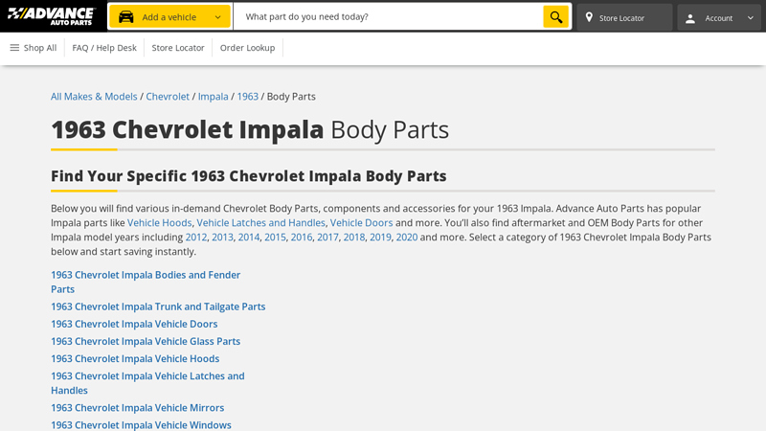Open 1963 Chevrolet Impala Vehicle Windows link
The image size is (766, 431).
(x=141, y=425)
